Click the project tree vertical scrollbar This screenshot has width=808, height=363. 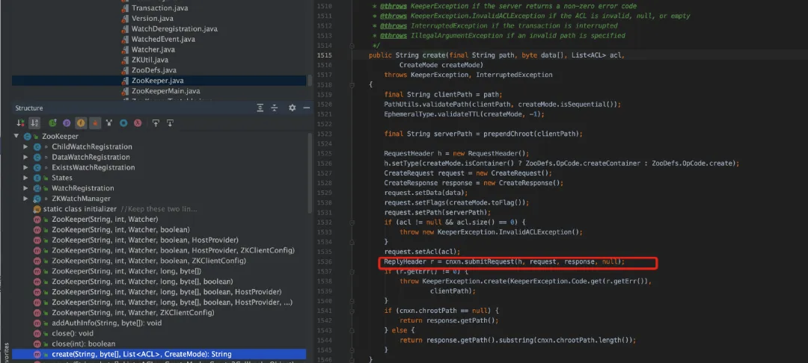coord(310,81)
